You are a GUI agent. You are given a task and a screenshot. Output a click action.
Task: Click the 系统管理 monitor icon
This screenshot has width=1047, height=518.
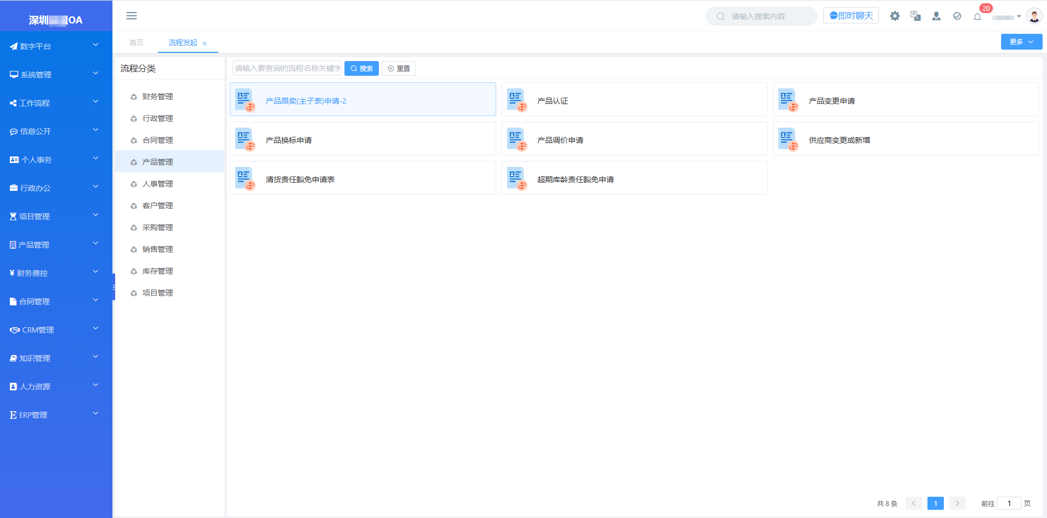click(14, 75)
